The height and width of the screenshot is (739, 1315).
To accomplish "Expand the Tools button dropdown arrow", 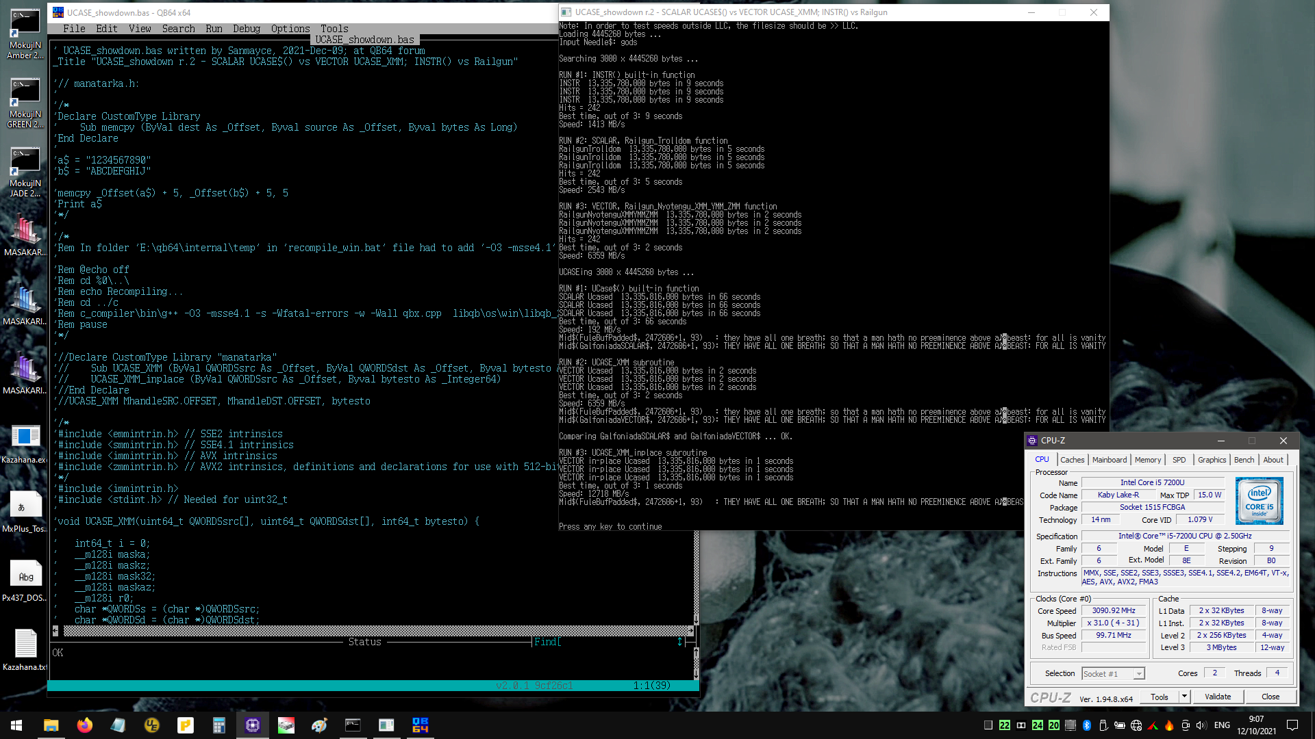I will (1184, 697).
